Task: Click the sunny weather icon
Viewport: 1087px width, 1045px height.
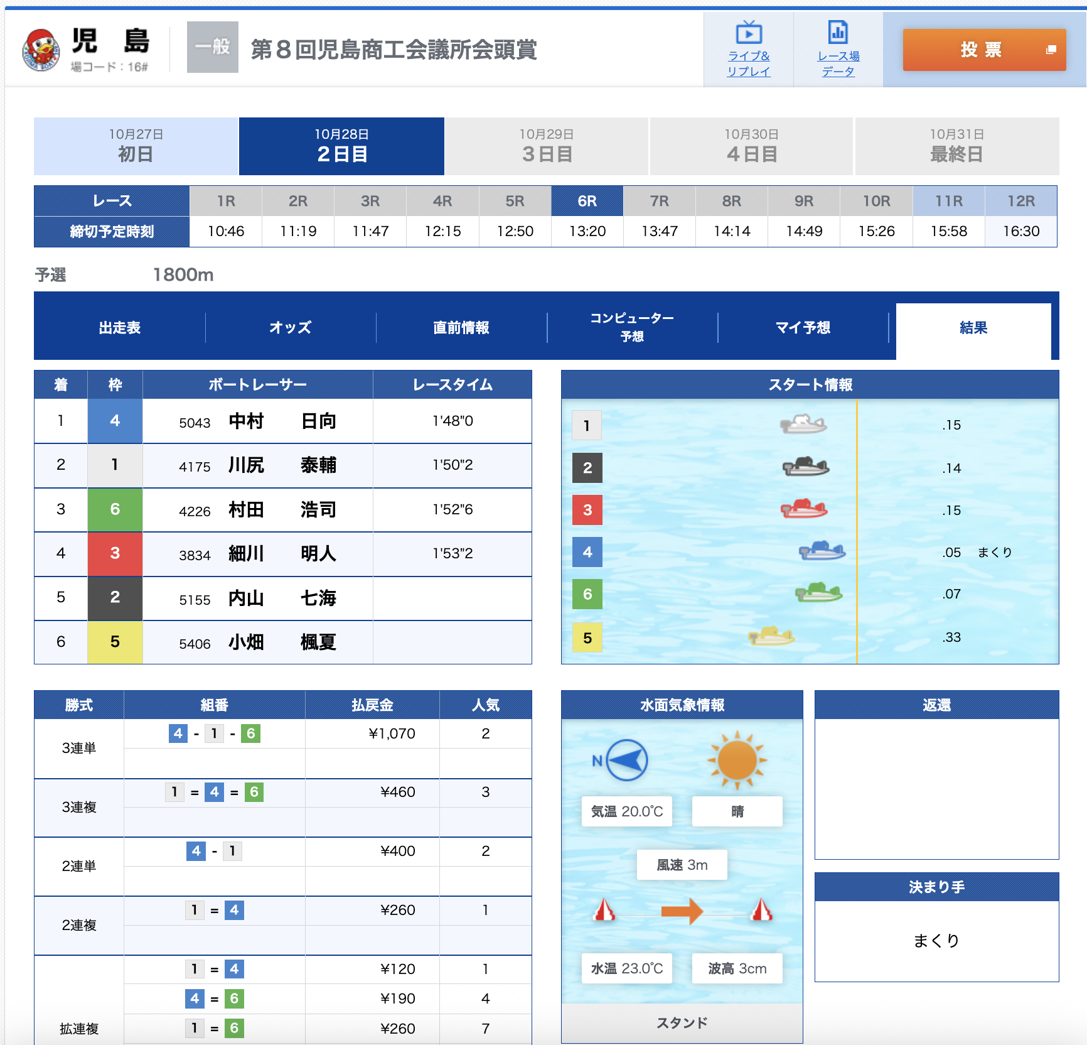Action: [x=737, y=760]
